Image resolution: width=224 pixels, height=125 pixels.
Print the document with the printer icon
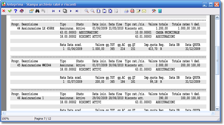(x=126, y=11)
